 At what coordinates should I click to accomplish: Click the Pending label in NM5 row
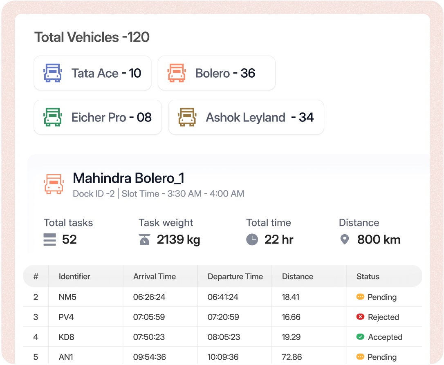[382, 297]
